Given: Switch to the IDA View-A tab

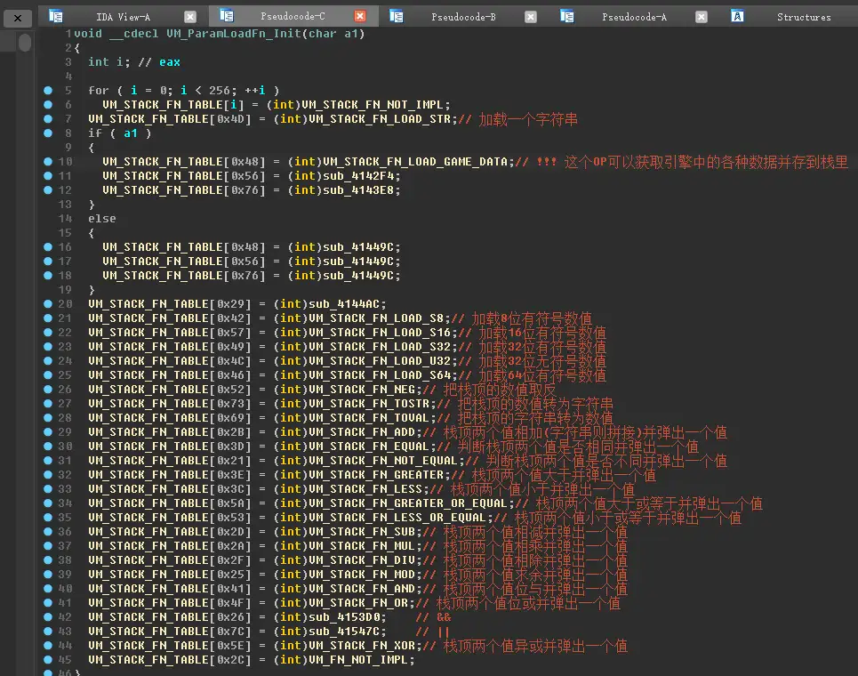Looking at the screenshot, I should tap(123, 17).
